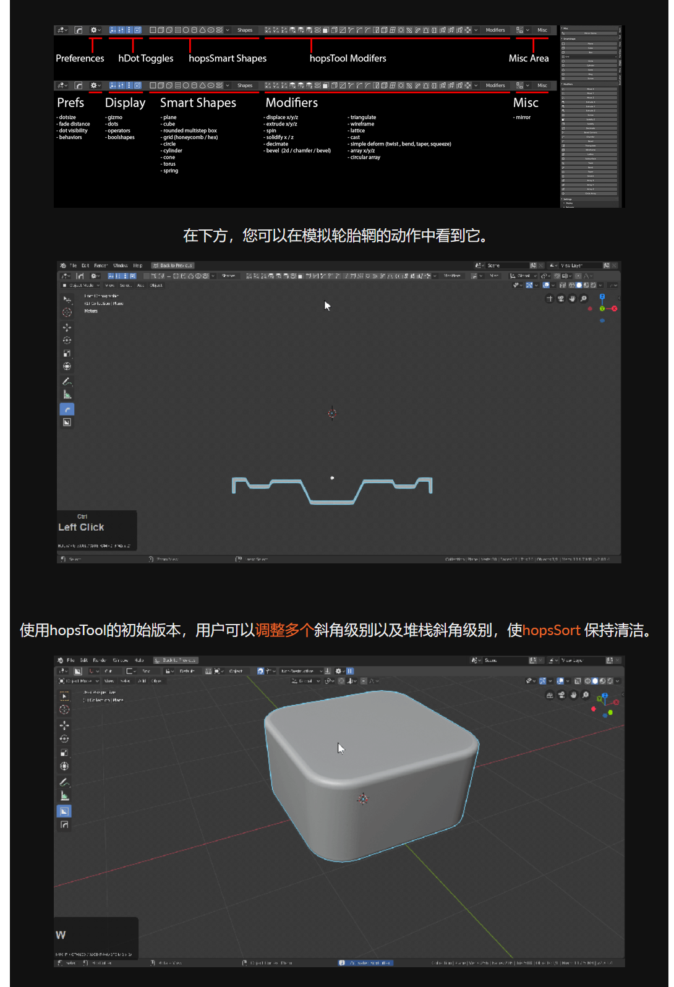
Task: Click the zoom magnifier gizmo in the second viewport
Action: click(x=586, y=695)
